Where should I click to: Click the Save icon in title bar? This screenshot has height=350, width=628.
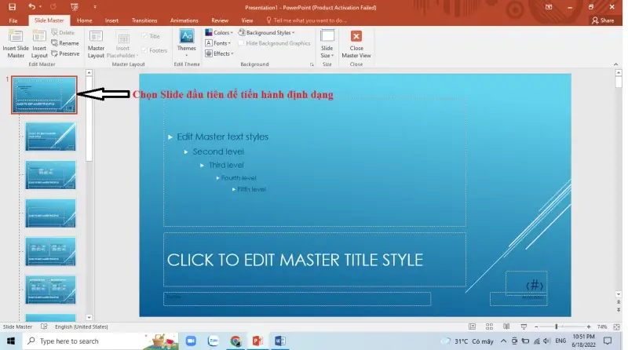[x=12, y=6]
